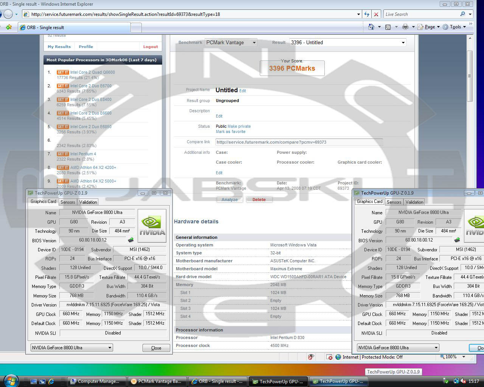Click the Print toolbar icon
This screenshot has width=484, height=387.
405,27
